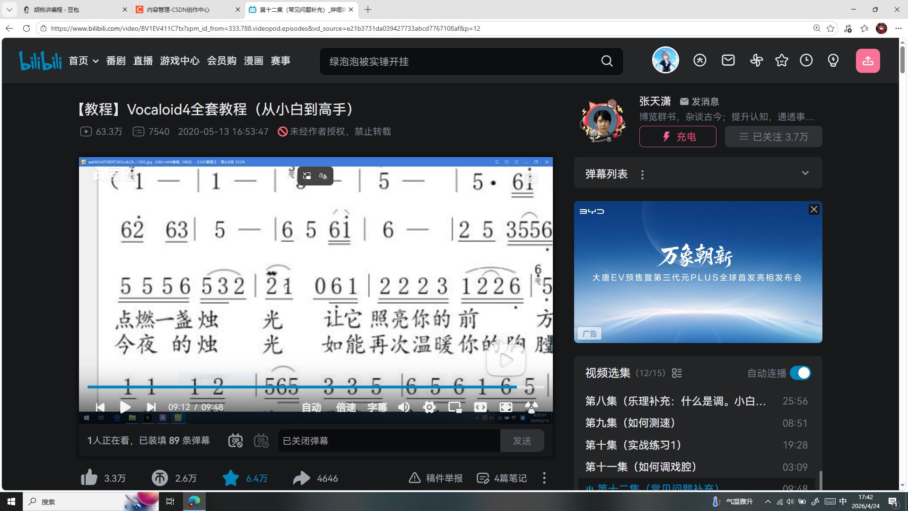
Task: Toggle the danmaku display on/off icon
Action: pos(236,441)
